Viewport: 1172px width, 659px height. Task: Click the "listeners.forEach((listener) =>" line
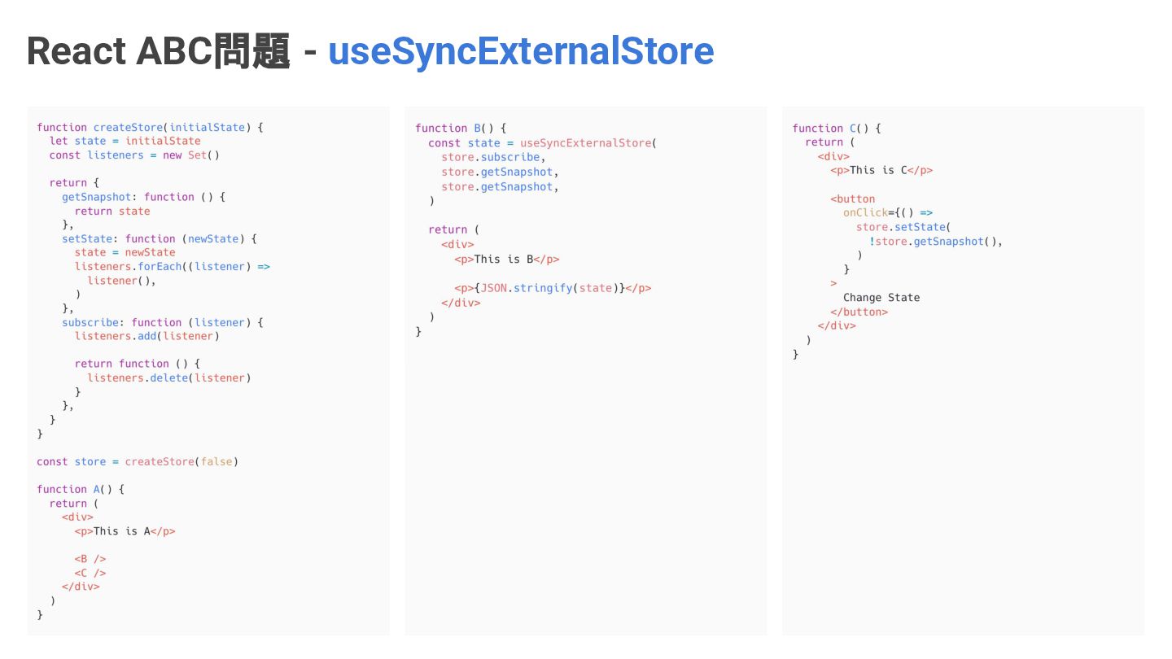173,266
